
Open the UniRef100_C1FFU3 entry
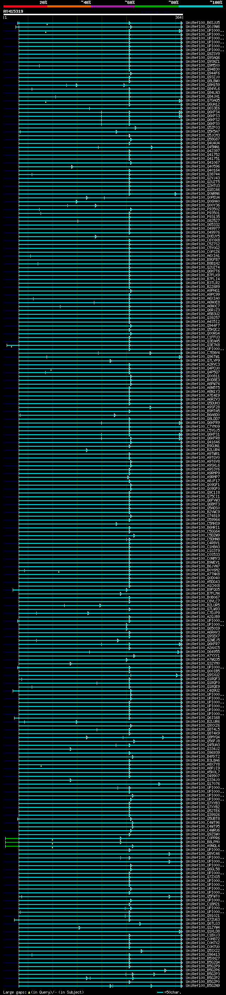[203, 337]
